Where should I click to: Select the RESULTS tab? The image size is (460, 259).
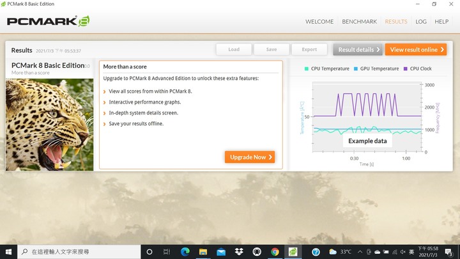click(396, 22)
